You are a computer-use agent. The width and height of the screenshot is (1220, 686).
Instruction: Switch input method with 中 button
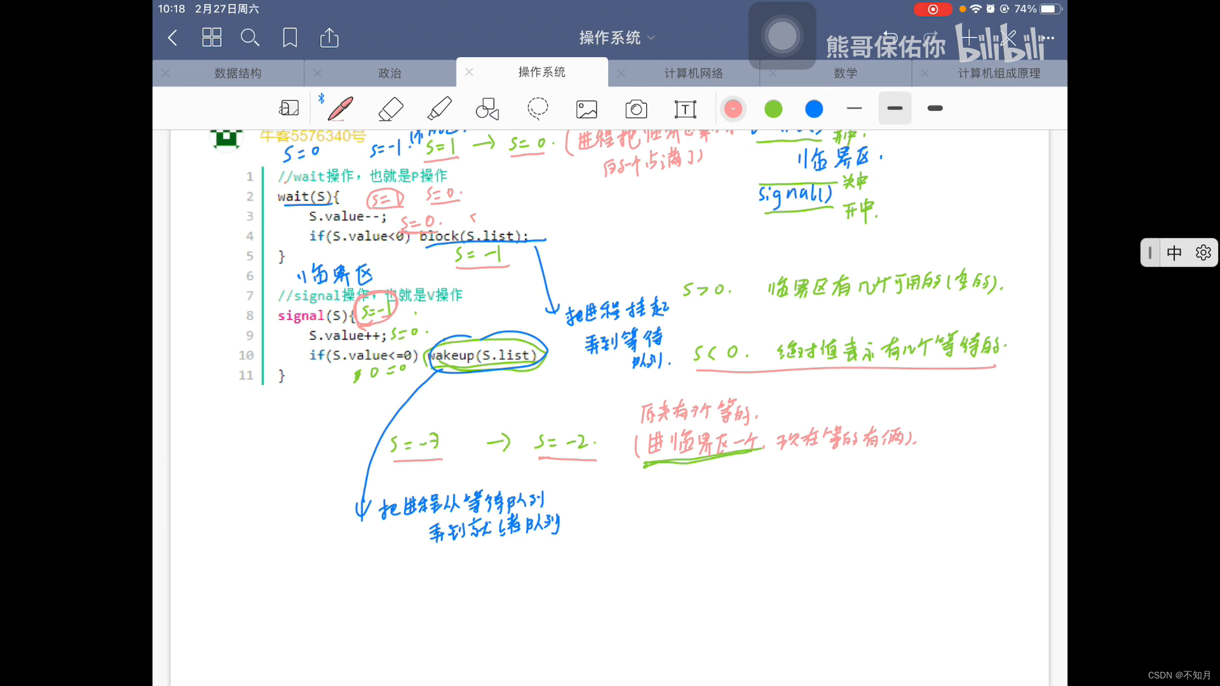point(1174,253)
